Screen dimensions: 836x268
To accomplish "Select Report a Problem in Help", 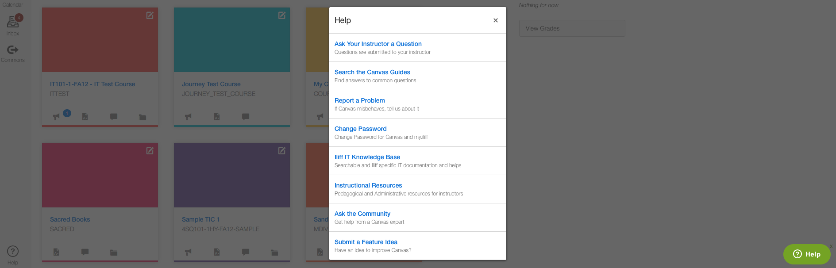I will (x=359, y=100).
